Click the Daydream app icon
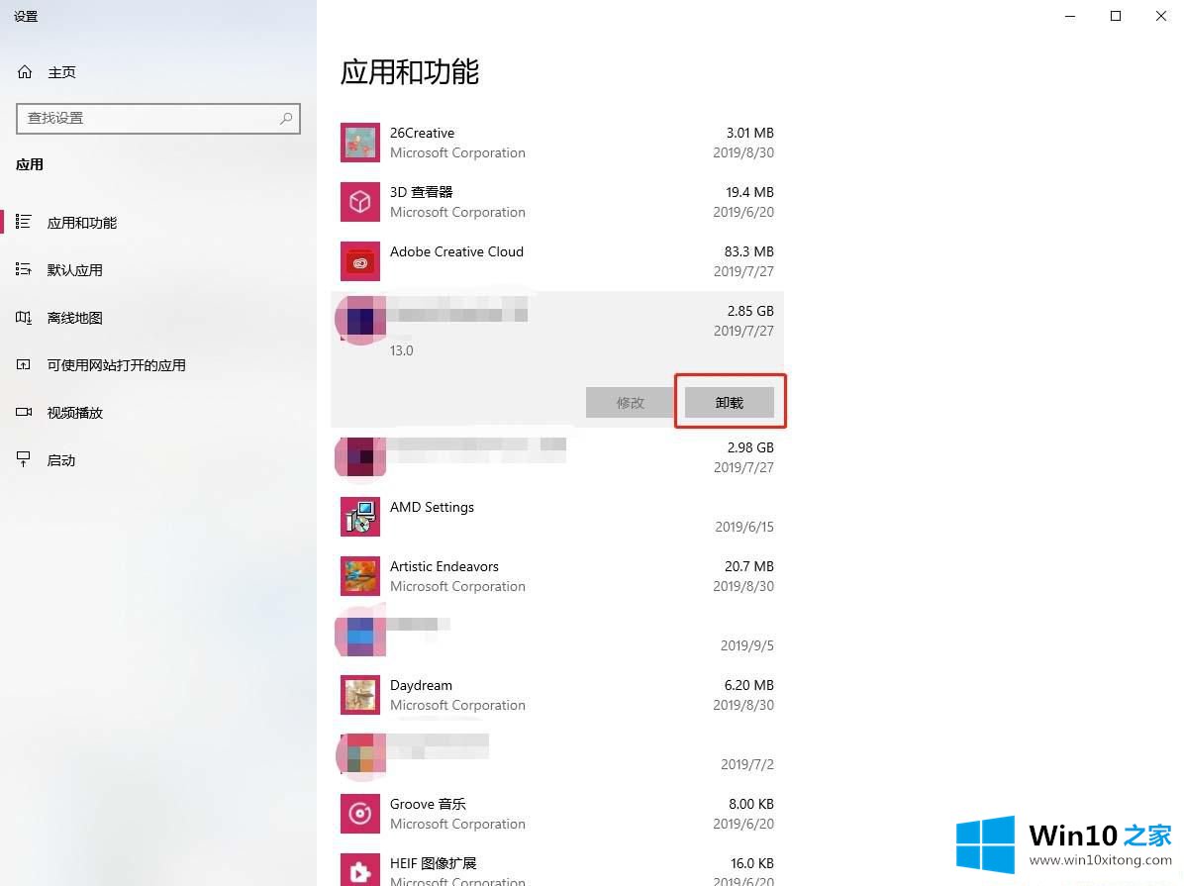This screenshot has width=1184, height=886. coord(360,695)
